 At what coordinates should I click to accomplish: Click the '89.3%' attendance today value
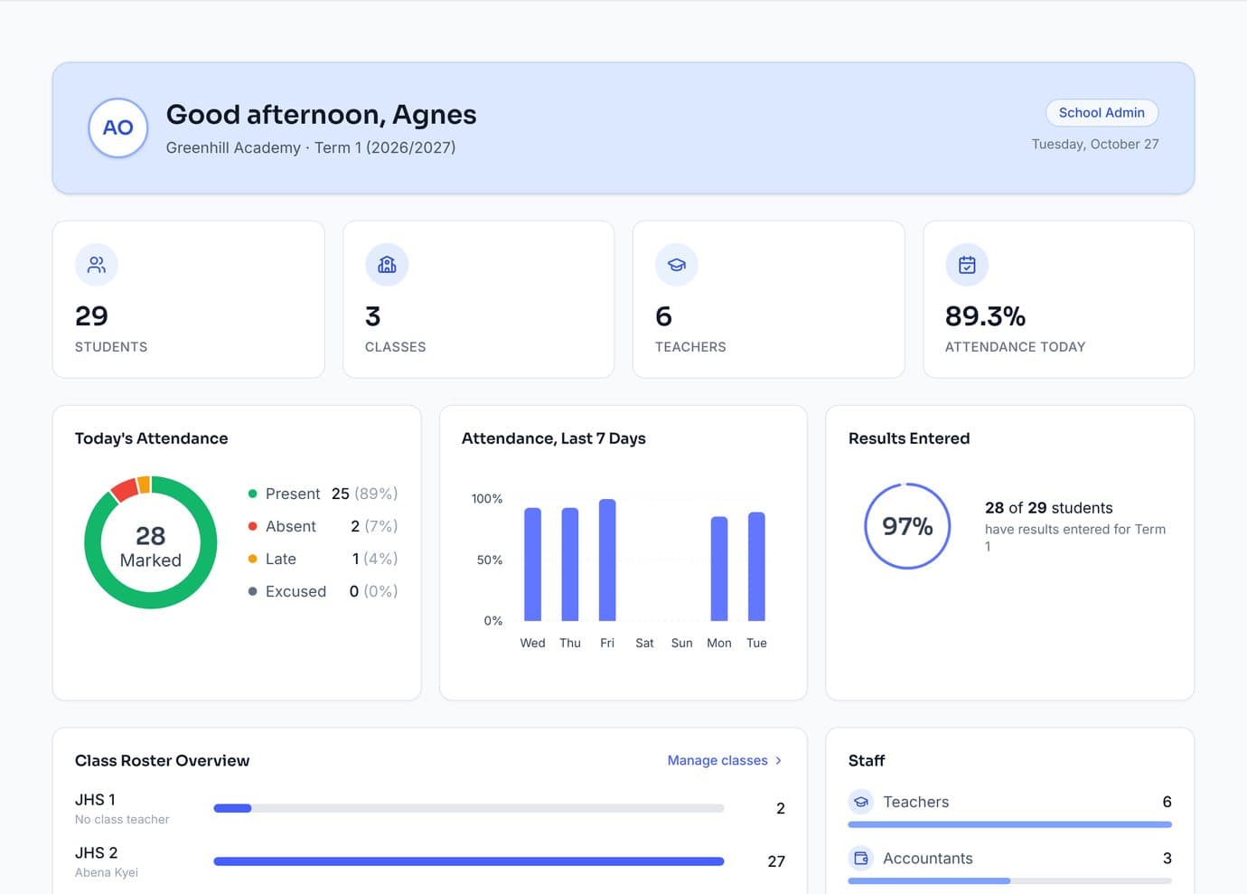pos(985,316)
